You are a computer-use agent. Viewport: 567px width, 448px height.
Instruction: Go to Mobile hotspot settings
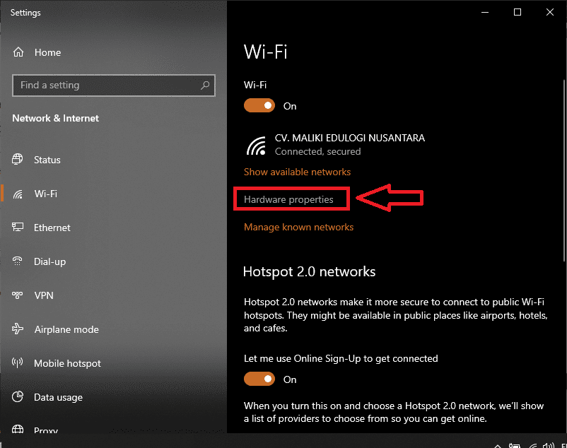(67, 363)
